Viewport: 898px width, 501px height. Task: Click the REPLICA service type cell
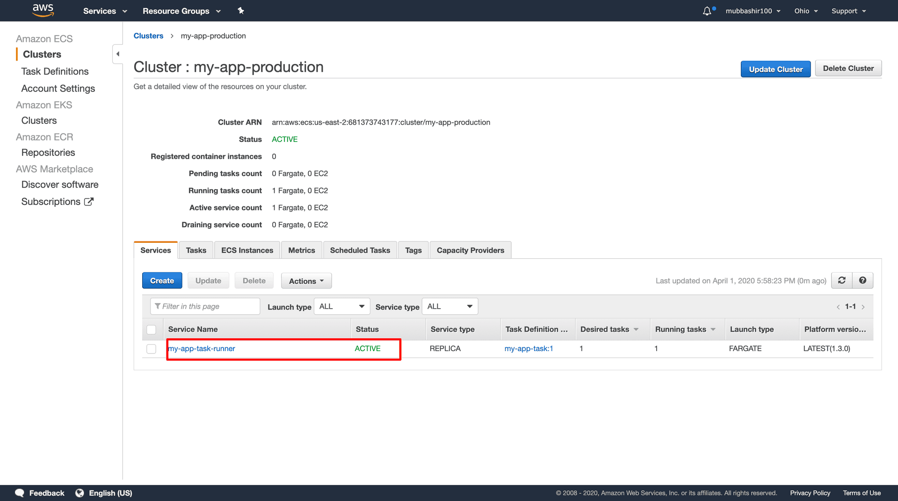pos(445,349)
